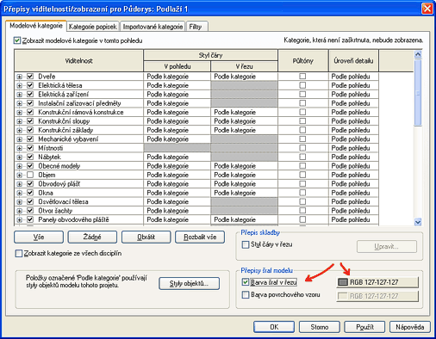This screenshot has width=436, height=339.
Task: Switch to the Kategorie popisek tab
Action: [x=93, y=27]
